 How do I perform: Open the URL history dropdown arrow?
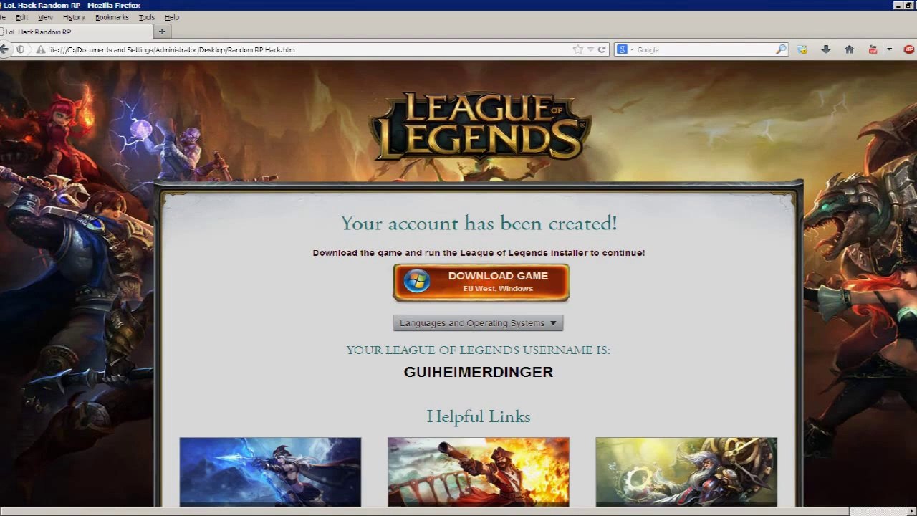(590, 49)
